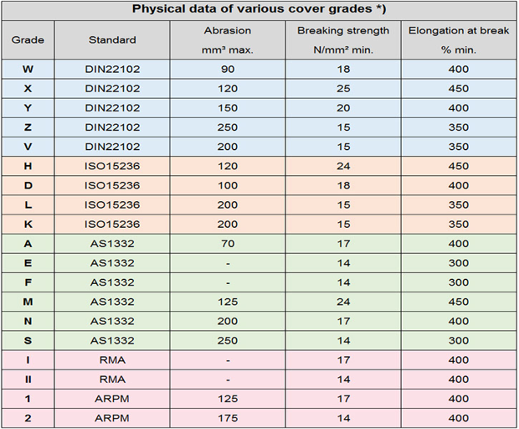Select the grade W cell

pos(28,69)
